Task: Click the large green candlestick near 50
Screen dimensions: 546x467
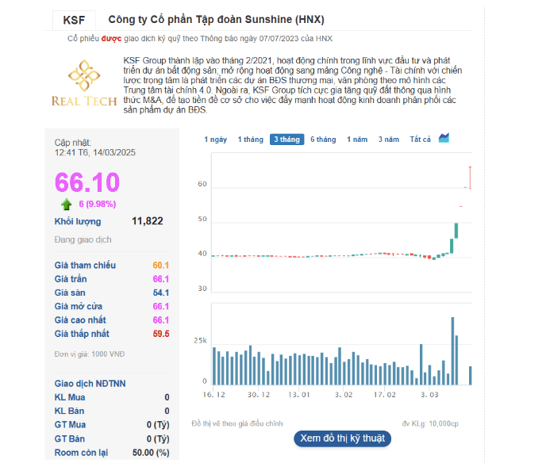Action: point(456,231)
